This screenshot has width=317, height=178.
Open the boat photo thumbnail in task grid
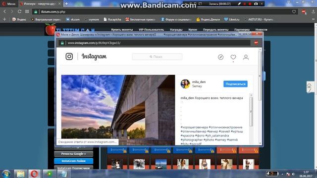(161, 164)
